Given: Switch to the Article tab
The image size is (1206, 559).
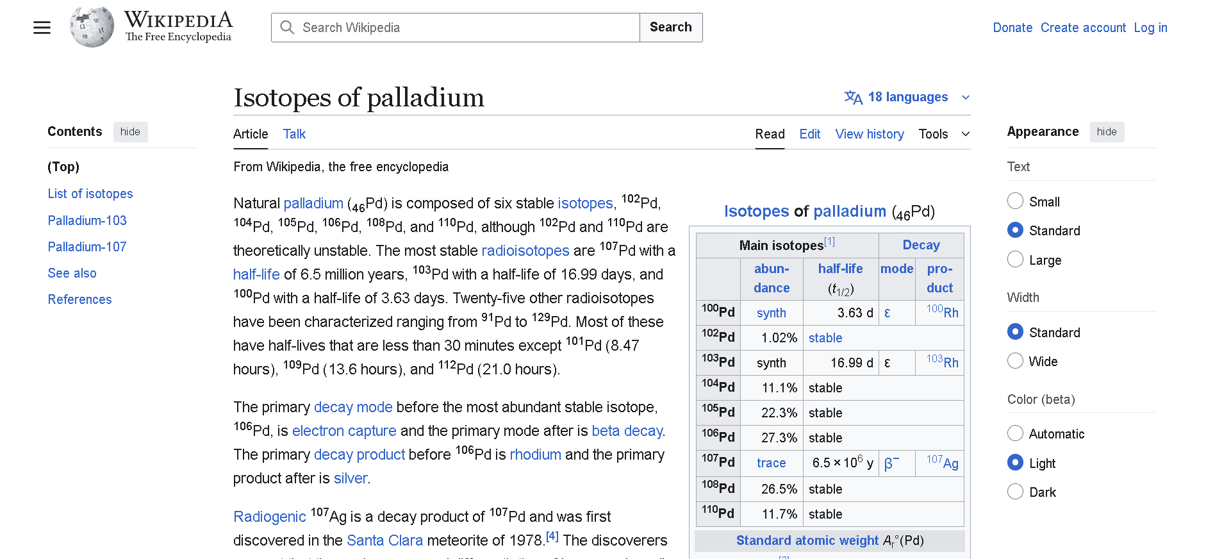Looking at the screenshot, I should tap(251, 134).
